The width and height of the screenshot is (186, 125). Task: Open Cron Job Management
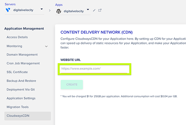click(23, 63)
